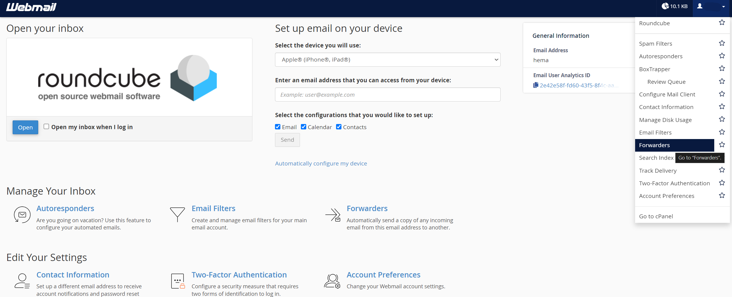732x297 pixels.
Task: Open the Forwarders heading link
Action: coord(367,208)
